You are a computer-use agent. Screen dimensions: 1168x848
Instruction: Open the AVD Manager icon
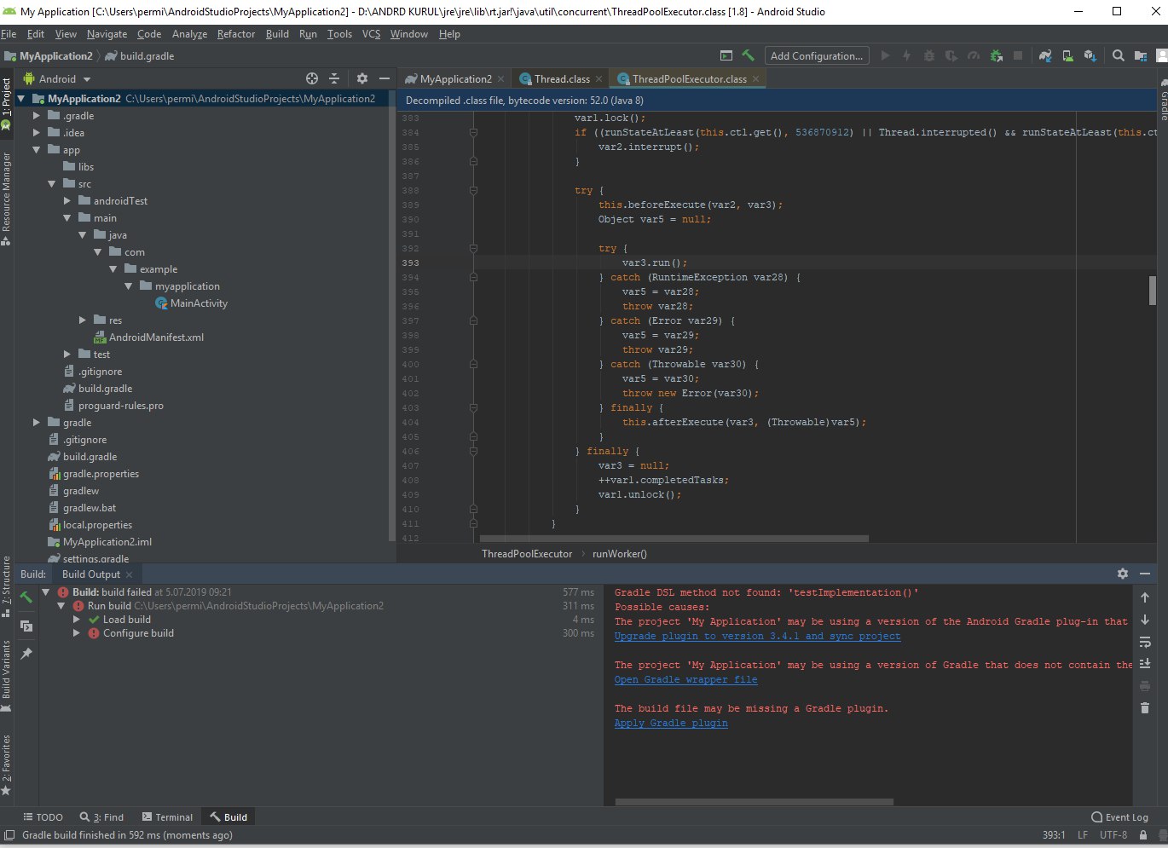coord(1067,55)
